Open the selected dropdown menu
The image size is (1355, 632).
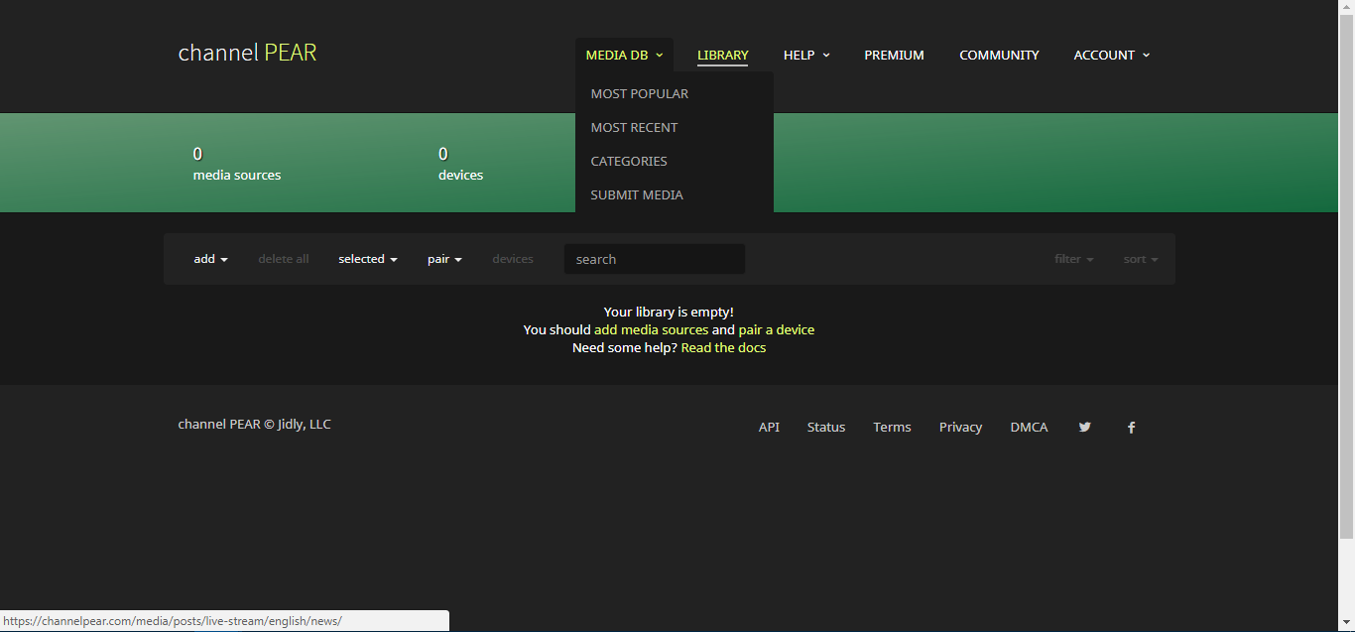click(x=367, y=259)
